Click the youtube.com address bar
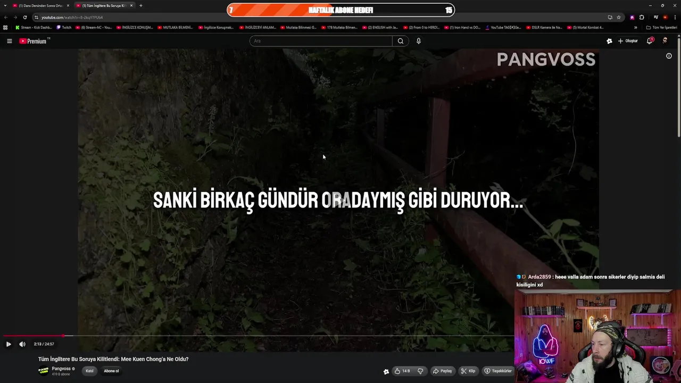Image resolution: width=681 pixels, height=383 pixels. [x=319, y=17]
